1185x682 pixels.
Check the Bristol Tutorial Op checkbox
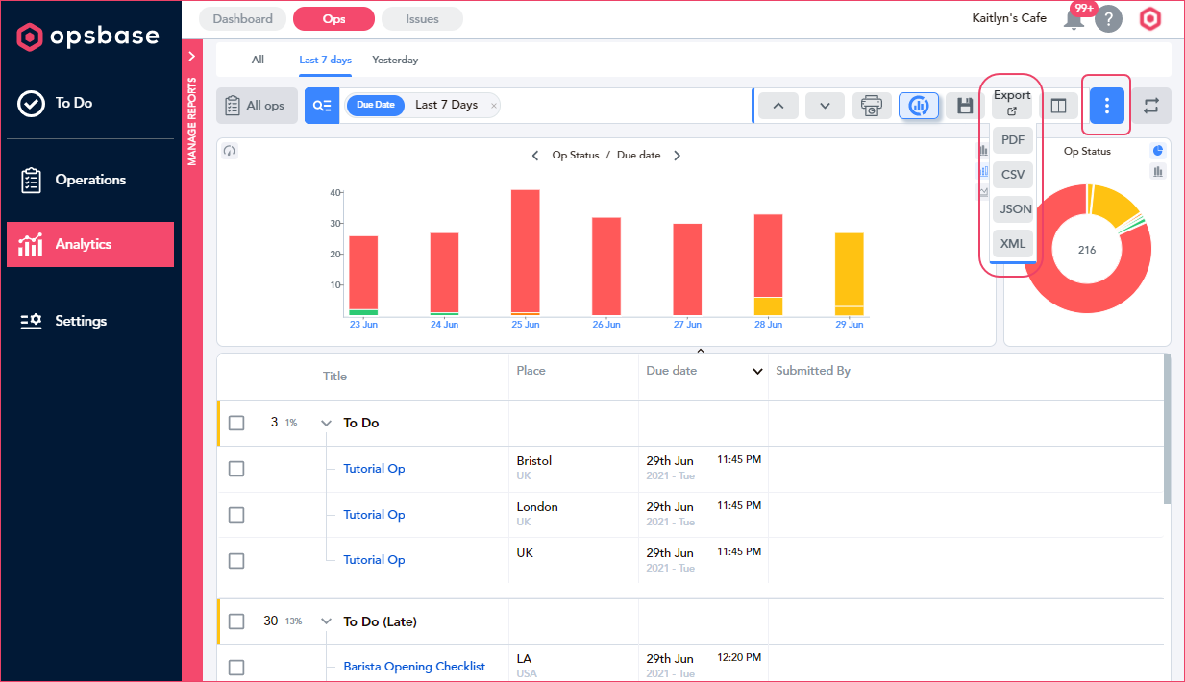point(236,469)
